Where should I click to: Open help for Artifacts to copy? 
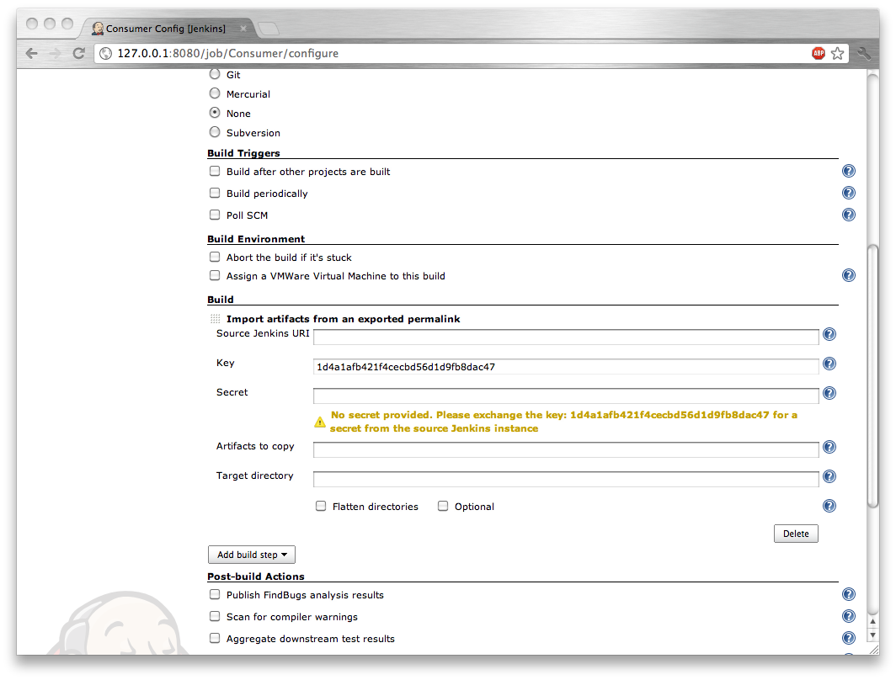829,447
